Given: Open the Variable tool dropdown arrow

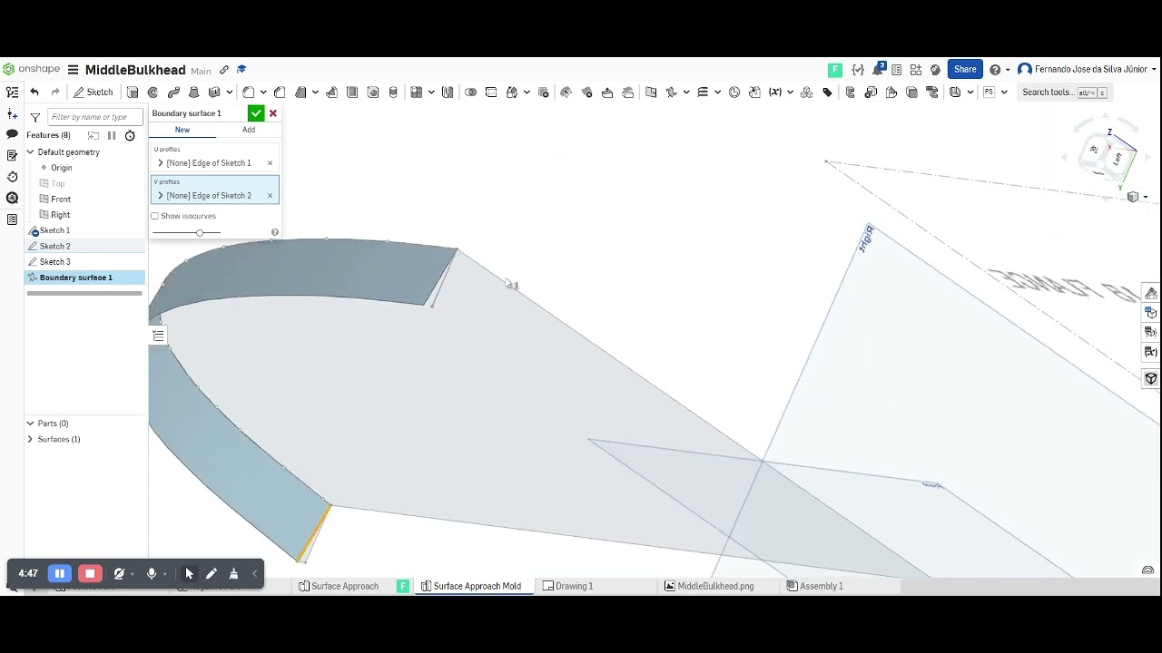Looking at the screenshot, I should [x=791, y=93].
